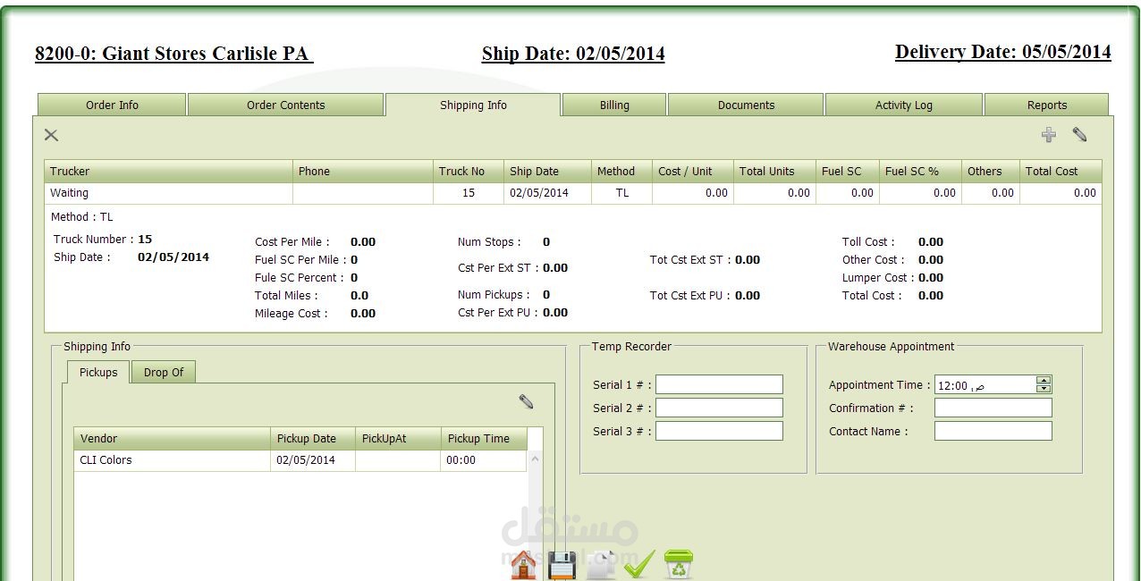Click the green recycle bin delete icon
This screenshot has height=581, width=1141.
pyautogui.click(x=679, y=565)
